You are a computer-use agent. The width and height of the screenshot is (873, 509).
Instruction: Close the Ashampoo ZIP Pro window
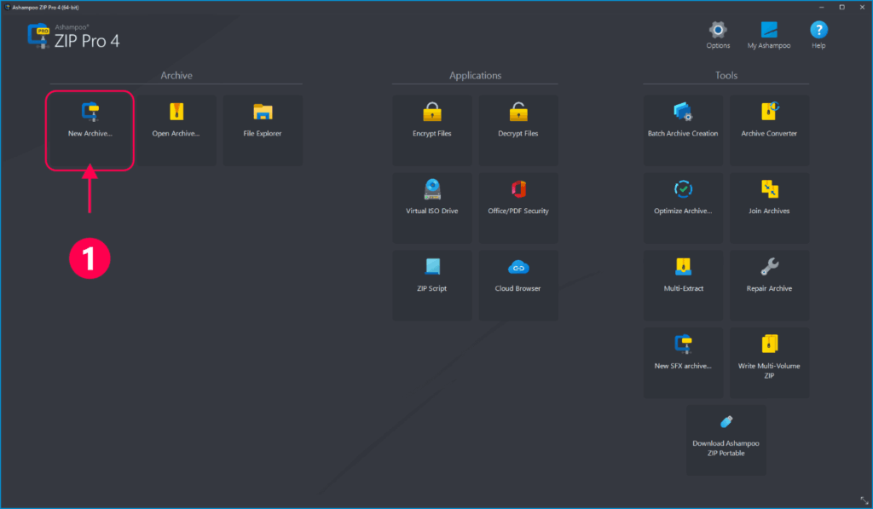point(863,7)
